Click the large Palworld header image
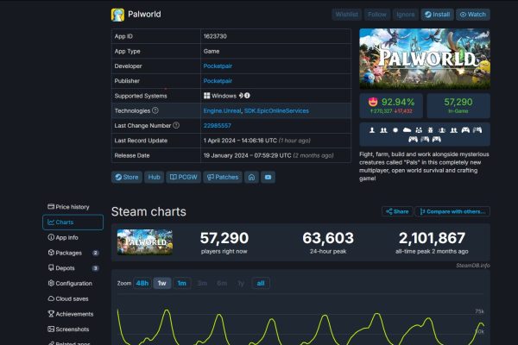Viewport: 518px width, 345px height. [x=425, y=59]
